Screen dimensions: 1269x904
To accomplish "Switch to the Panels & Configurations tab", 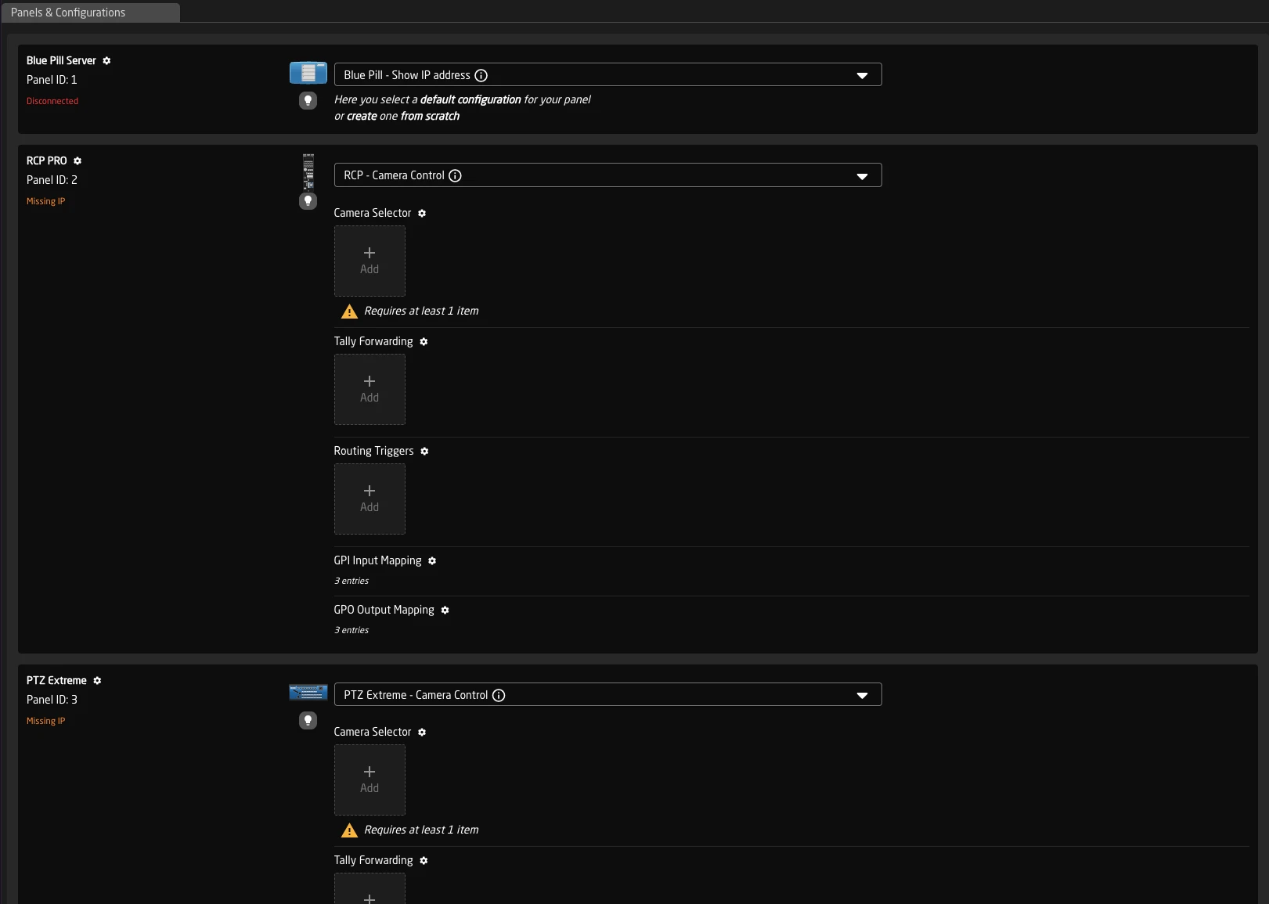I will [x=68, y=13].
